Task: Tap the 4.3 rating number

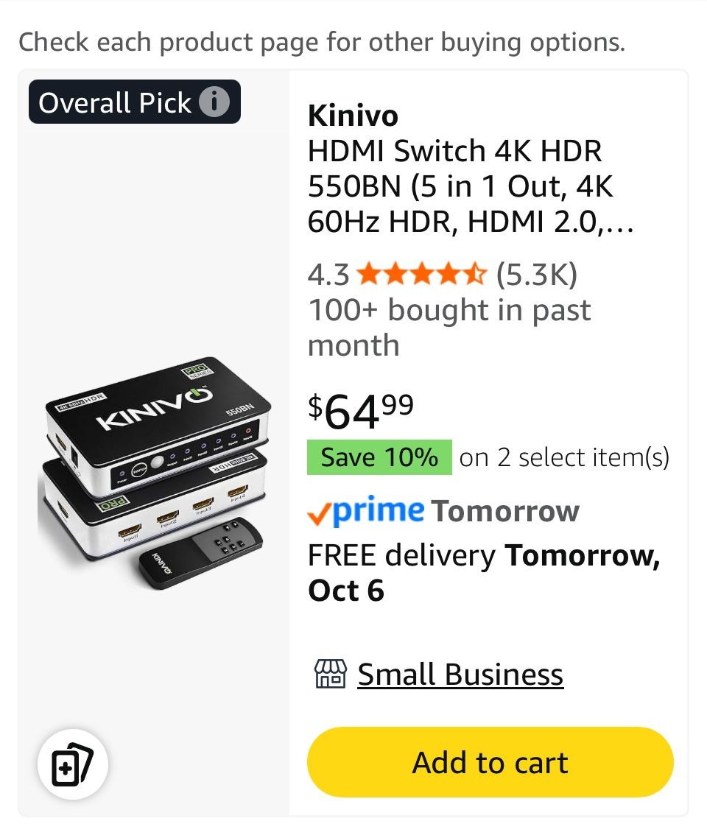Action: (328, 275)
